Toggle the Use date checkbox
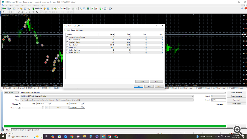This screenshot has height=139, width=247. pyautogui.click(x=19, y=103)
